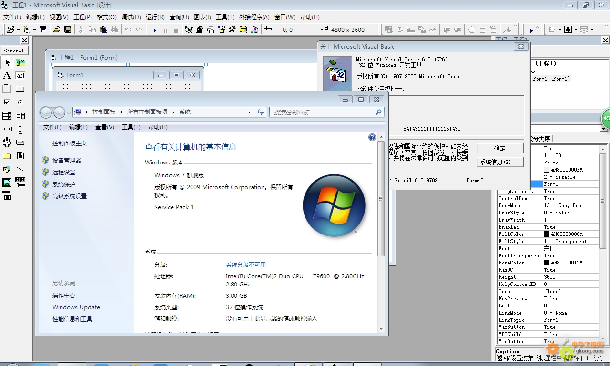Screen dimensions: 610x366
Task: Click the help question mark in System window
Action: pyautogui.click(x=372, y=137)
